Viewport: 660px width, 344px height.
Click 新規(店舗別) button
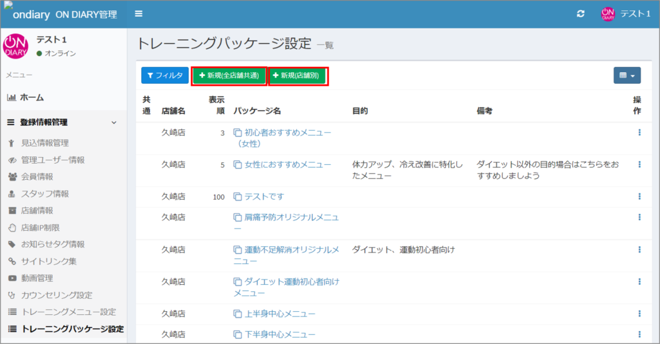click(298, 76)
